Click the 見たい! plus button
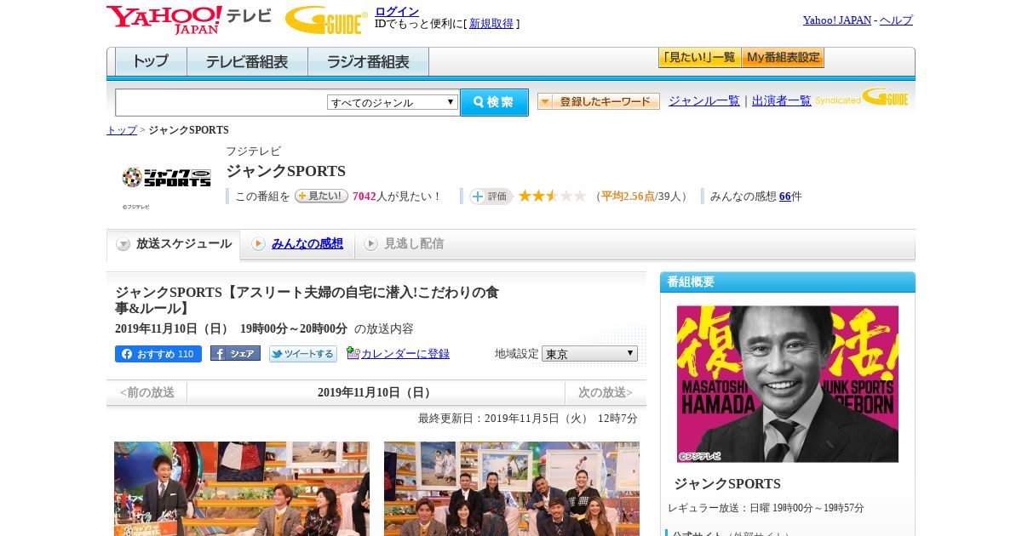The image size is (1022, 536). click(321, 196)
